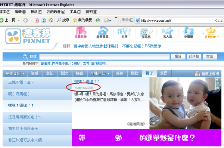Switch to the 家居 tab
The width and height of the screenshot is (224, 148).
(164, 74)
